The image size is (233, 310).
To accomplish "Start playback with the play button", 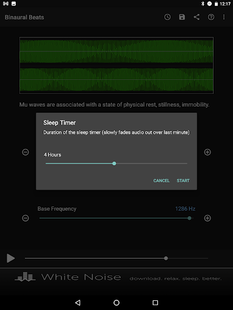I will pos(11,258).
